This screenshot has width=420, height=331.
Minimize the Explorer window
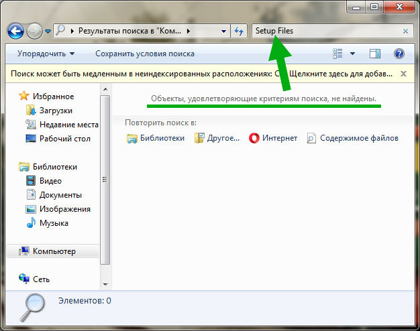(x=356, y=7)
